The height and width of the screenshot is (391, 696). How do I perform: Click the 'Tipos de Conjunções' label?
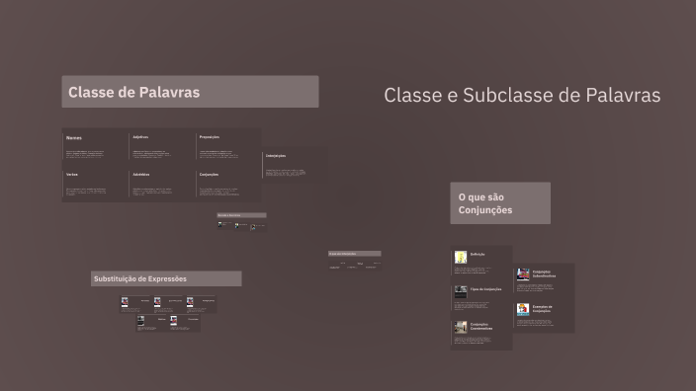click(x=486, y=289)
